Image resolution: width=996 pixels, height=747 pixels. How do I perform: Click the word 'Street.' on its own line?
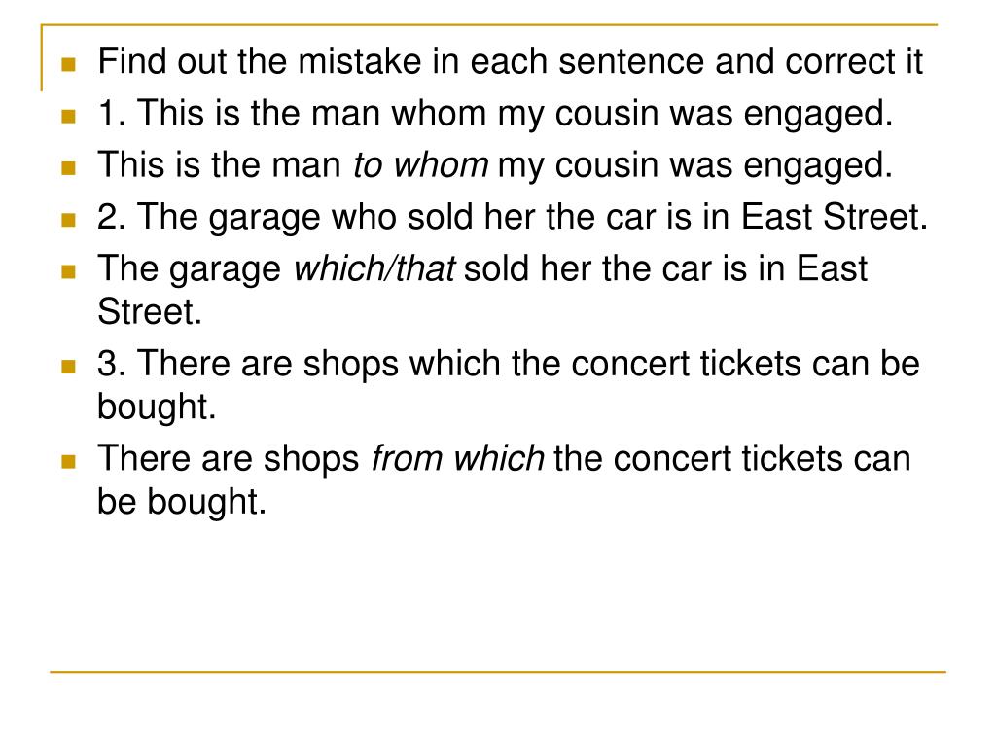[150, 312]
